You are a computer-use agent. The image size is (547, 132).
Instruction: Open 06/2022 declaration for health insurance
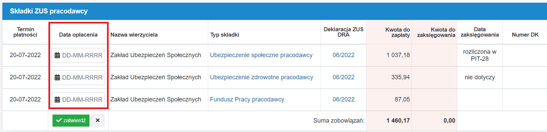click(343, 77)
